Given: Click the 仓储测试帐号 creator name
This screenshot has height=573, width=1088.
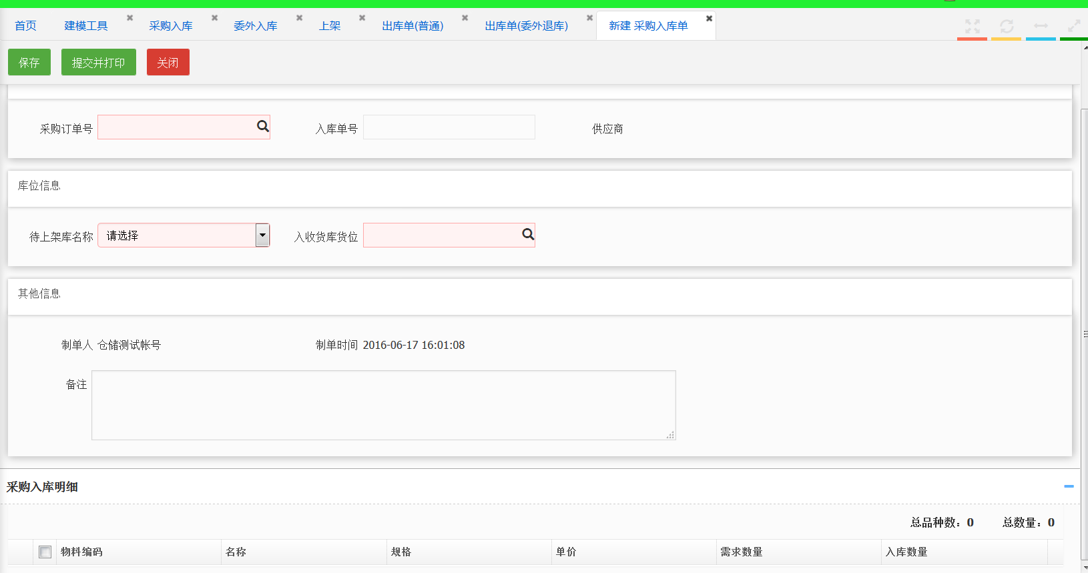Looking at the screenshot, I should pos(129,345).
